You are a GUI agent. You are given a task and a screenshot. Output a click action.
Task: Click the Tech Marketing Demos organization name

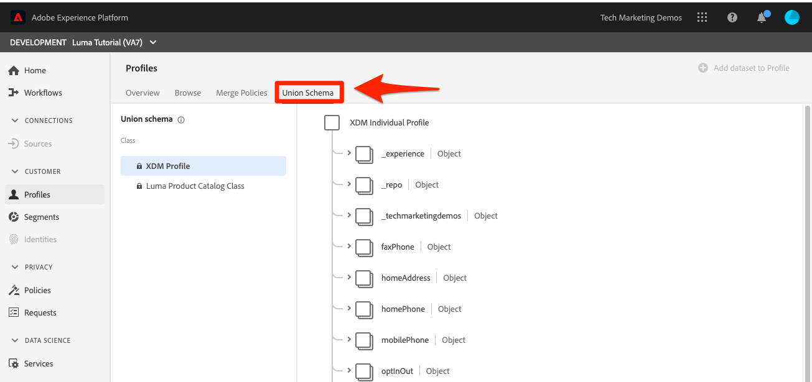pos(641,17)
